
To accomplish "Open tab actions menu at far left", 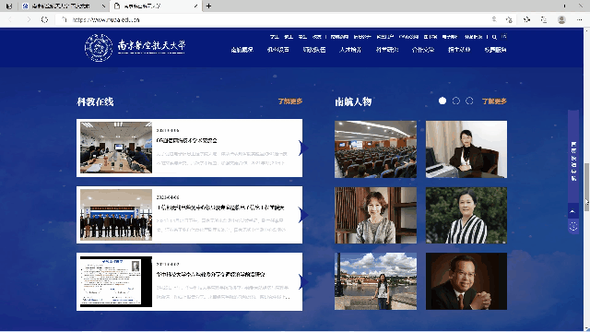I will pos(9,6).
